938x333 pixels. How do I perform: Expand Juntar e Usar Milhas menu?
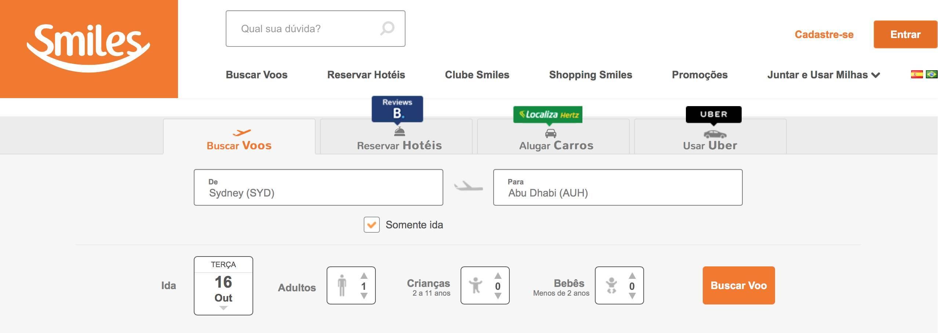pyautogui.click(x=824, y=75)
